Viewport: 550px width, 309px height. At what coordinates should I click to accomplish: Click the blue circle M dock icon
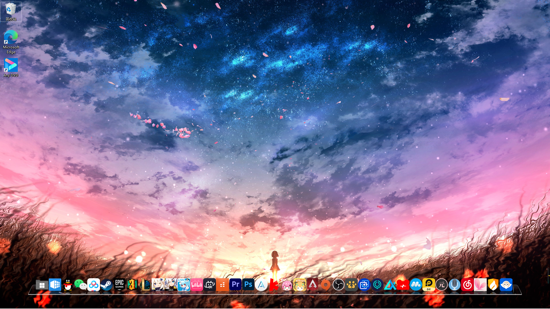416,285
